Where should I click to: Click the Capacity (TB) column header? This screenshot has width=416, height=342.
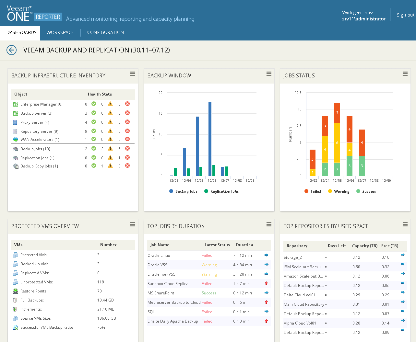[x=365, y=246]
